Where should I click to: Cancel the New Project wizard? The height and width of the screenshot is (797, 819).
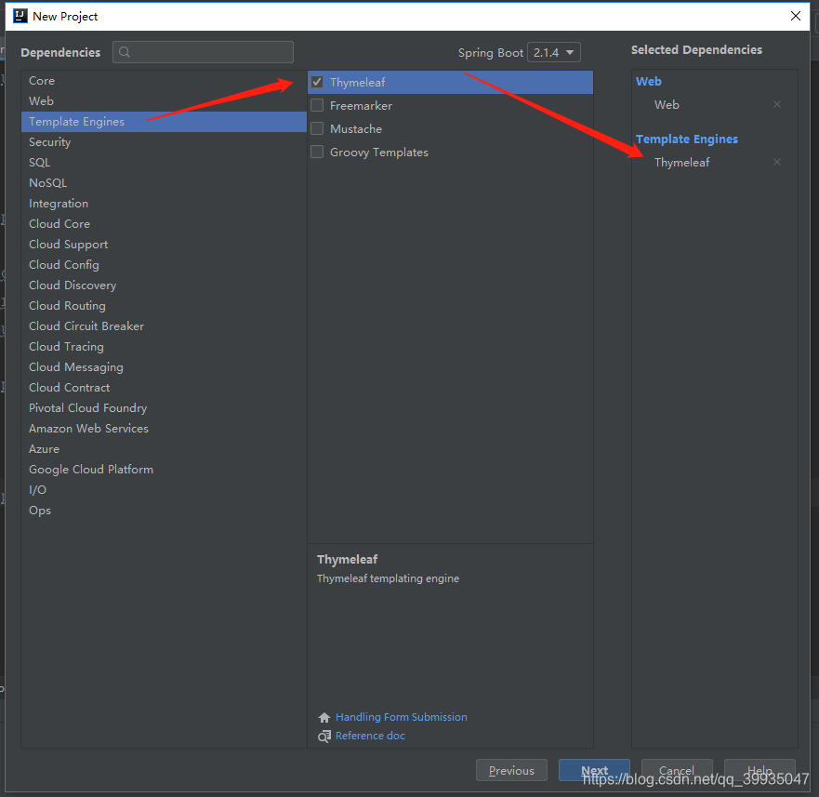(x=677, y=770)
